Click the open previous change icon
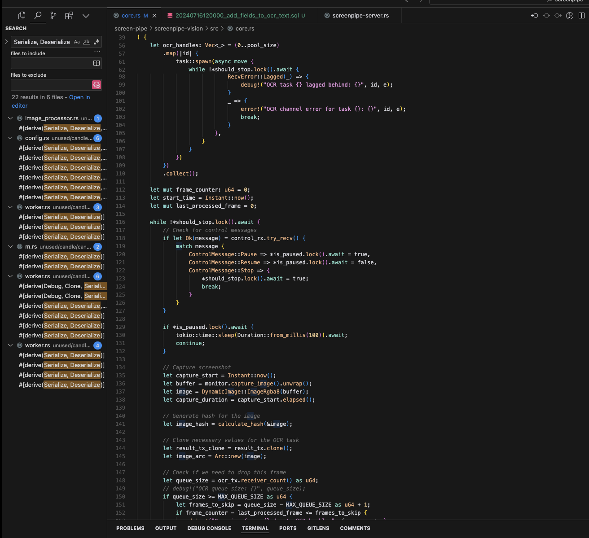This screenshot has height=538, width=589. click(535, 16)
